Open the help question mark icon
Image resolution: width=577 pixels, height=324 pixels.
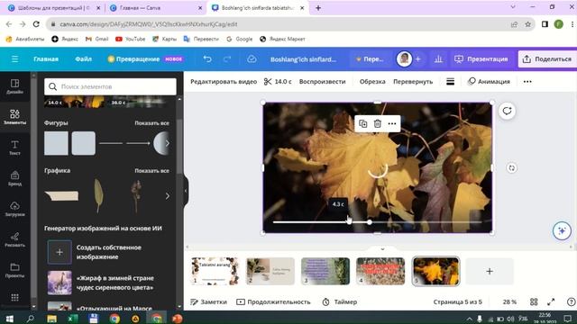(571, 302)
